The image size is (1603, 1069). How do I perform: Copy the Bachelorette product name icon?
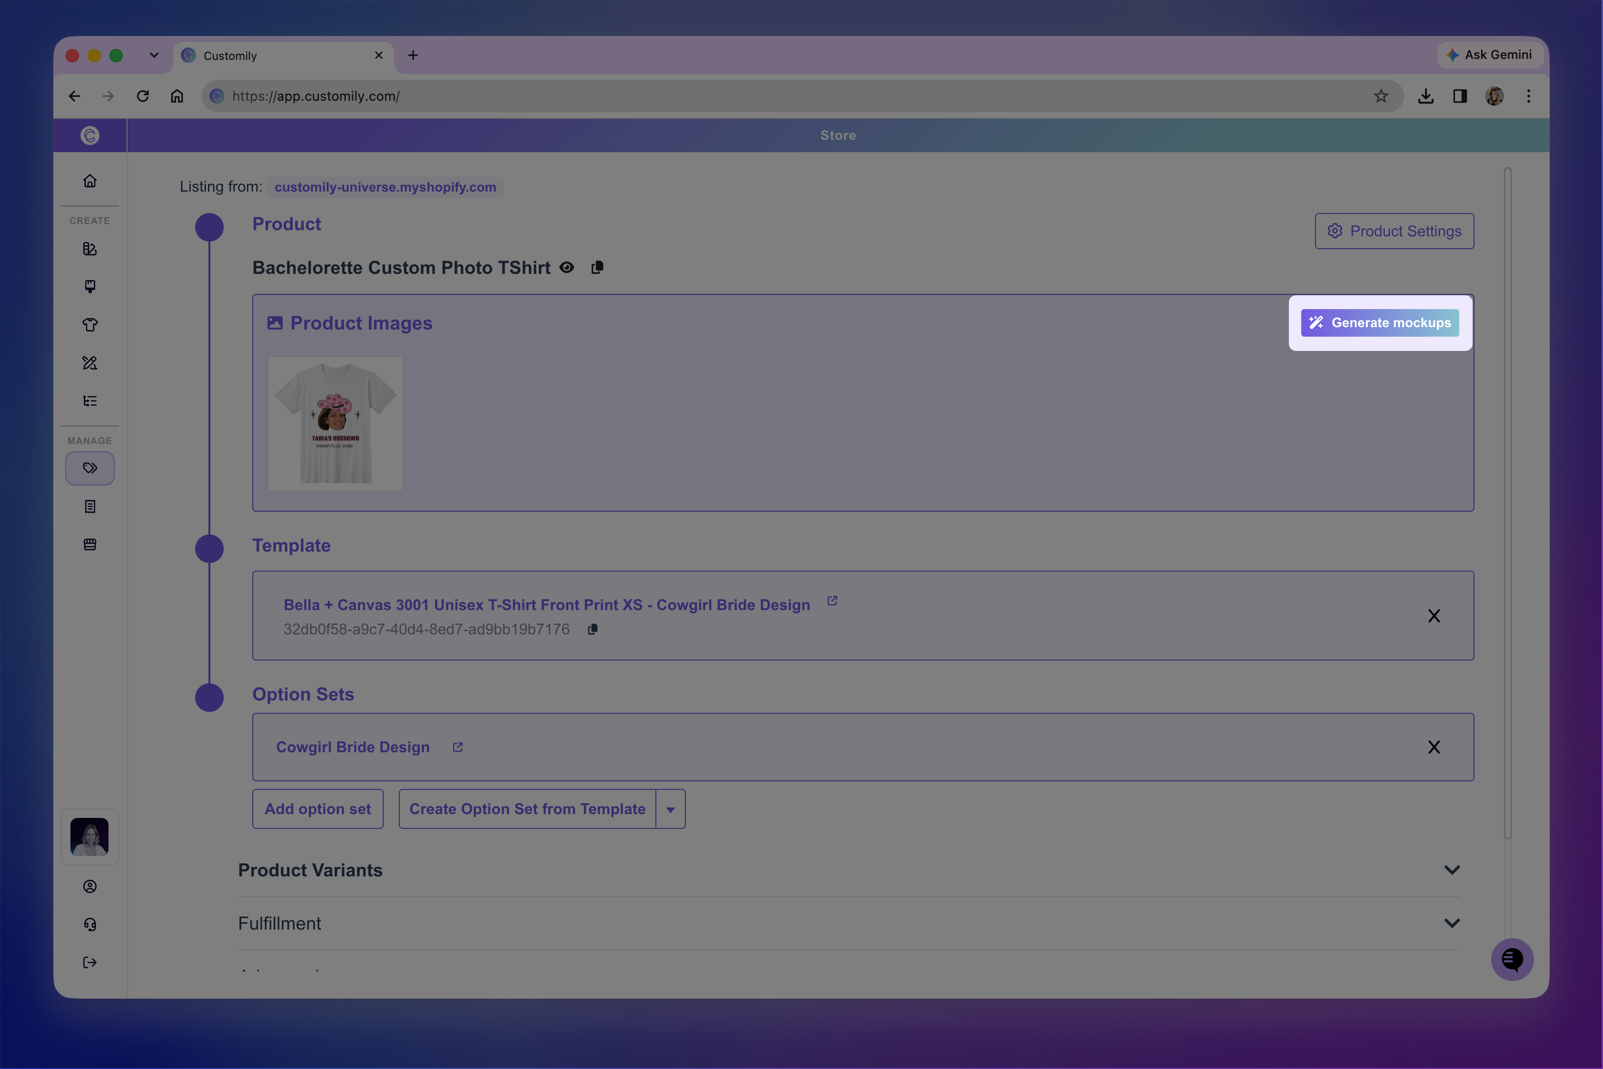point(597,267)
